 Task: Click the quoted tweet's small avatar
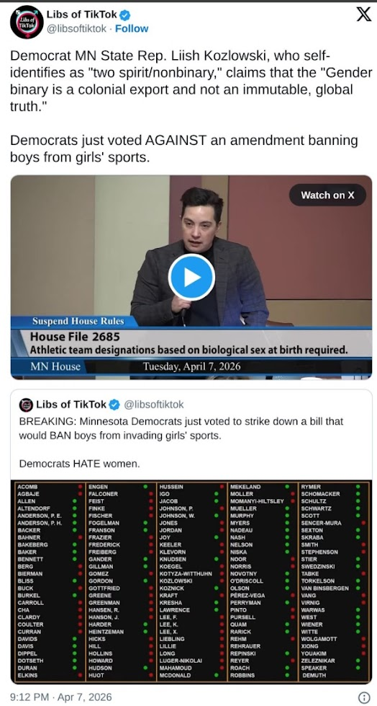[26, 405]
